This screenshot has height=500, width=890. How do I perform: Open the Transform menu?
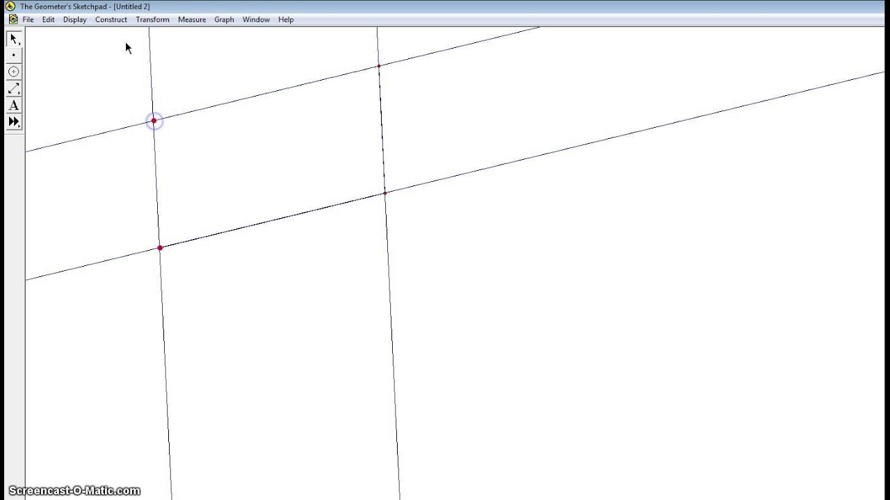point(152,19)
